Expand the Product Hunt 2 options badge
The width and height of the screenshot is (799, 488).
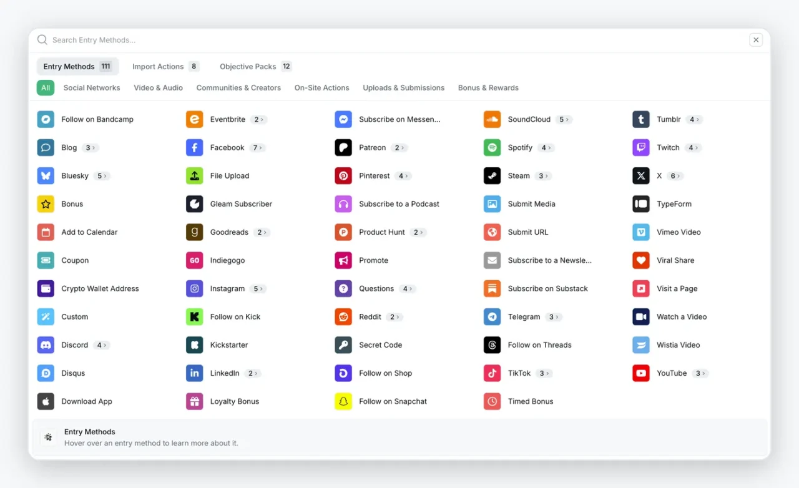418,232
